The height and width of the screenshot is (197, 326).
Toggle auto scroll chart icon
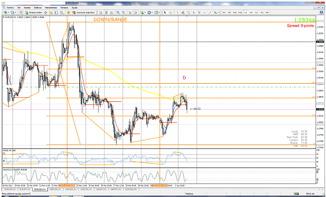pos(130,12)
